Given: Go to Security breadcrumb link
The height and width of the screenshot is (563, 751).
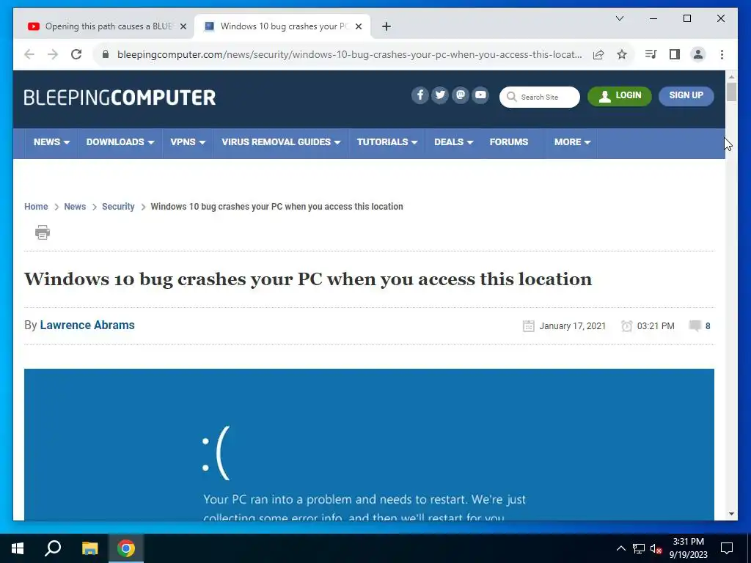Looking at the screenshot, I should (118, 207).
